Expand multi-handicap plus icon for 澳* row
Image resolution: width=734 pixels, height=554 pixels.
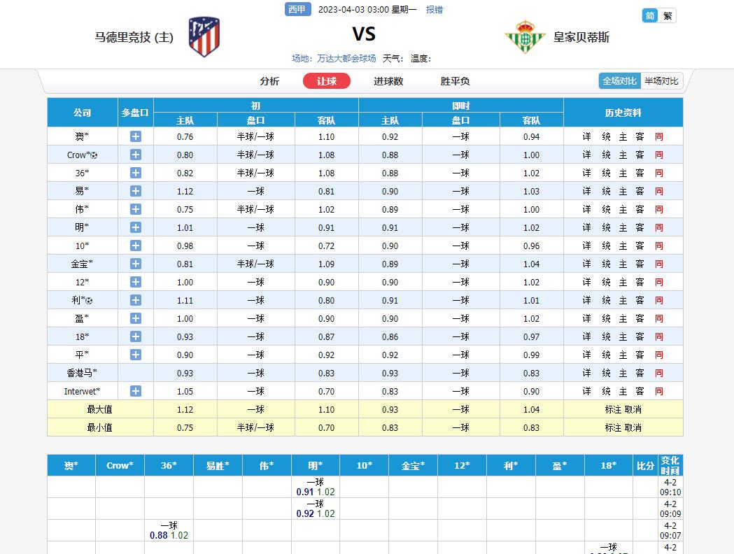[x=136, y=136]
